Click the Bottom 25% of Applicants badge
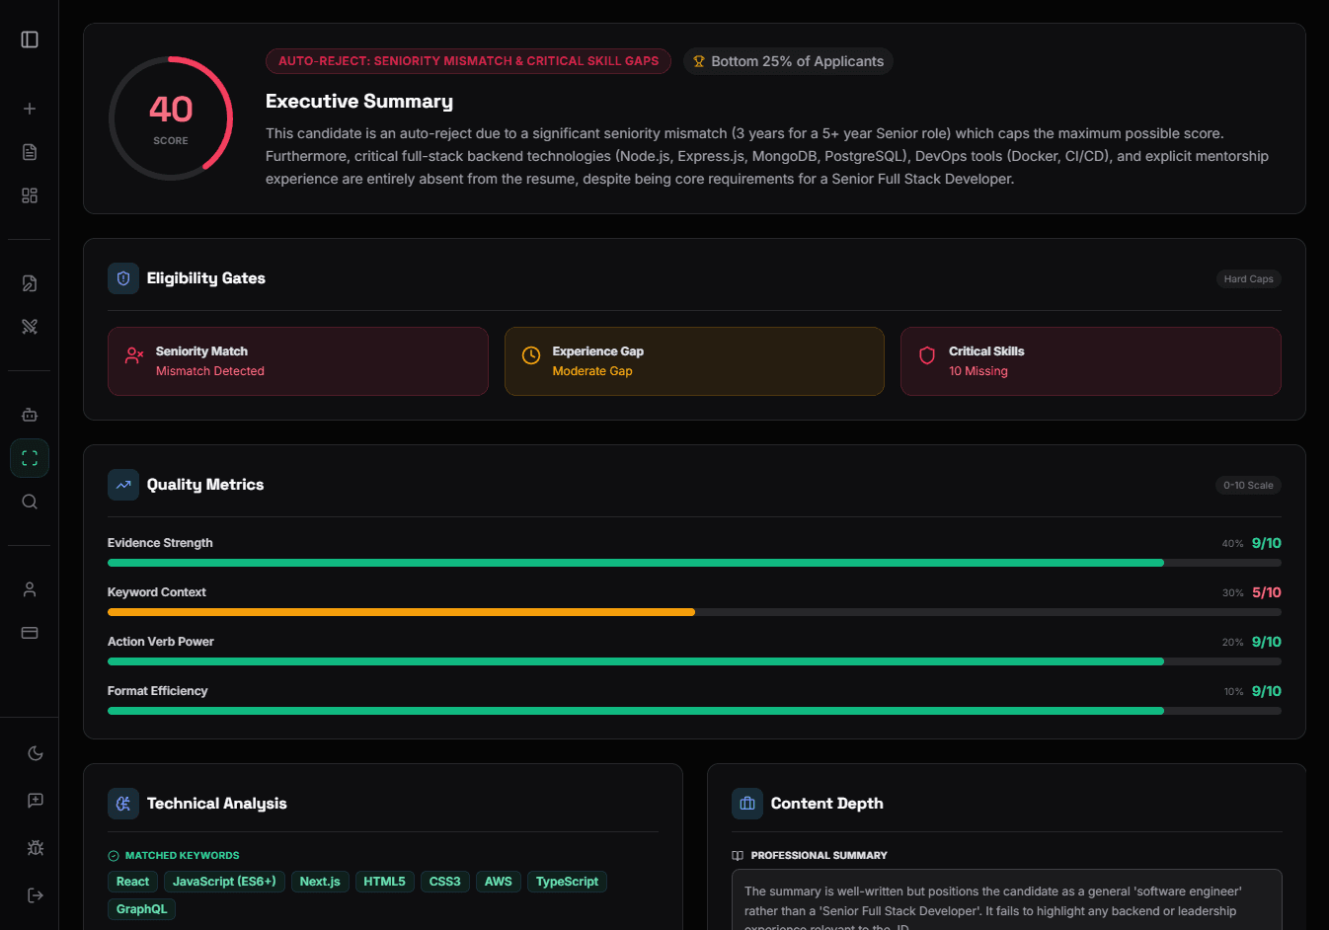 tap(788, 61)
